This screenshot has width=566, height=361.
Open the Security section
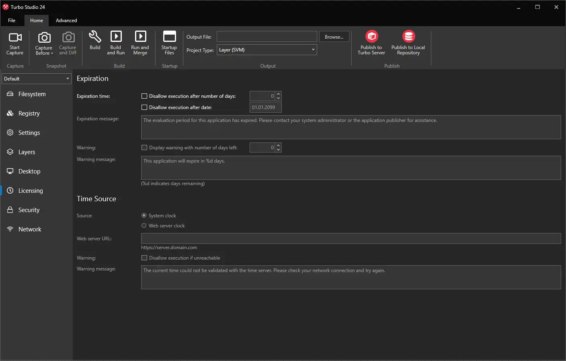coord(37,210)
